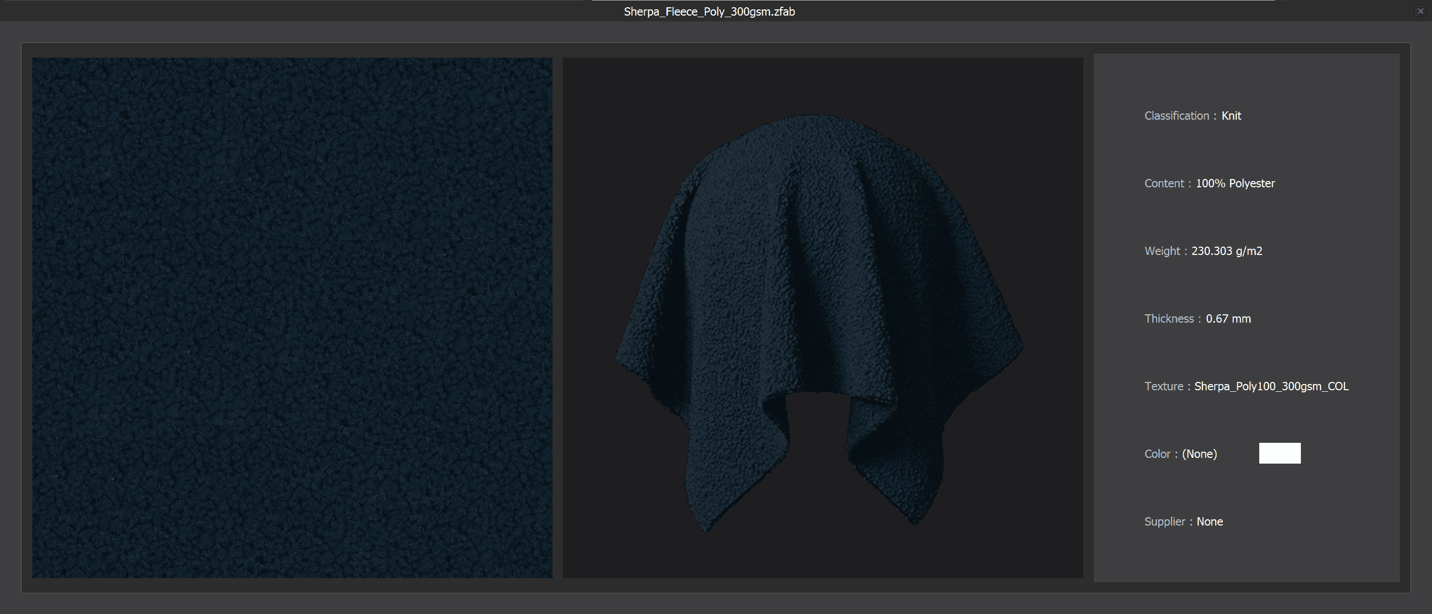Select the Classification value Knit
Viewport: 1432px width, 614px height.
click(1231, 116)
